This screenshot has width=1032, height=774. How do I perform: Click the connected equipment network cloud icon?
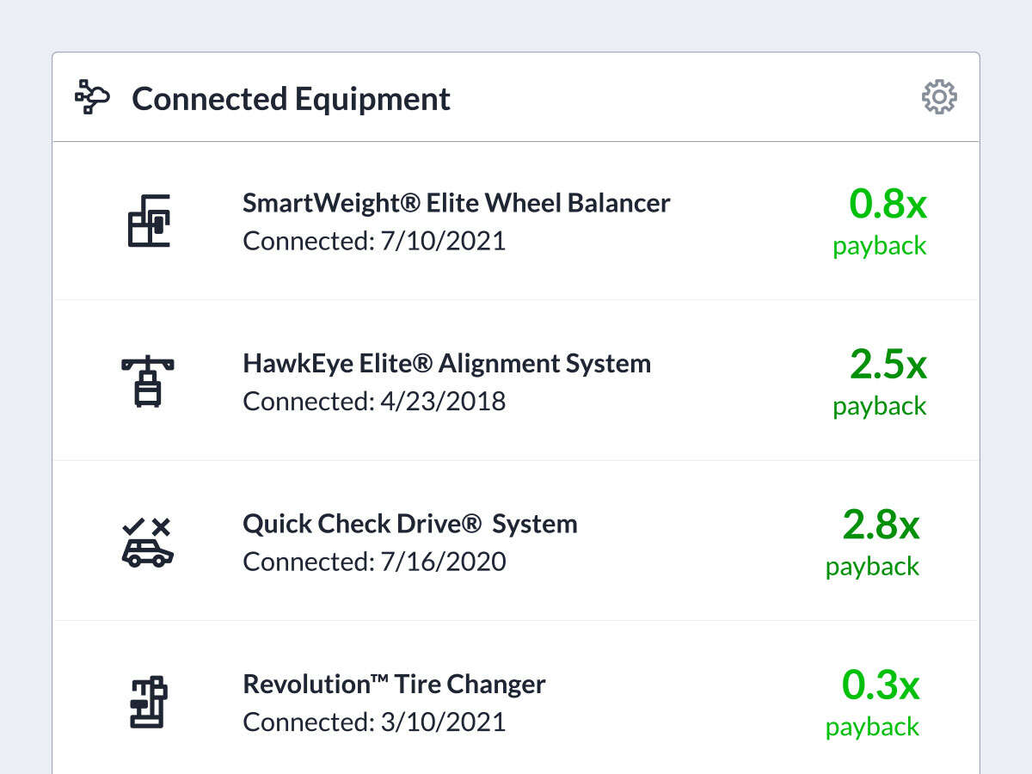[92, 97]
